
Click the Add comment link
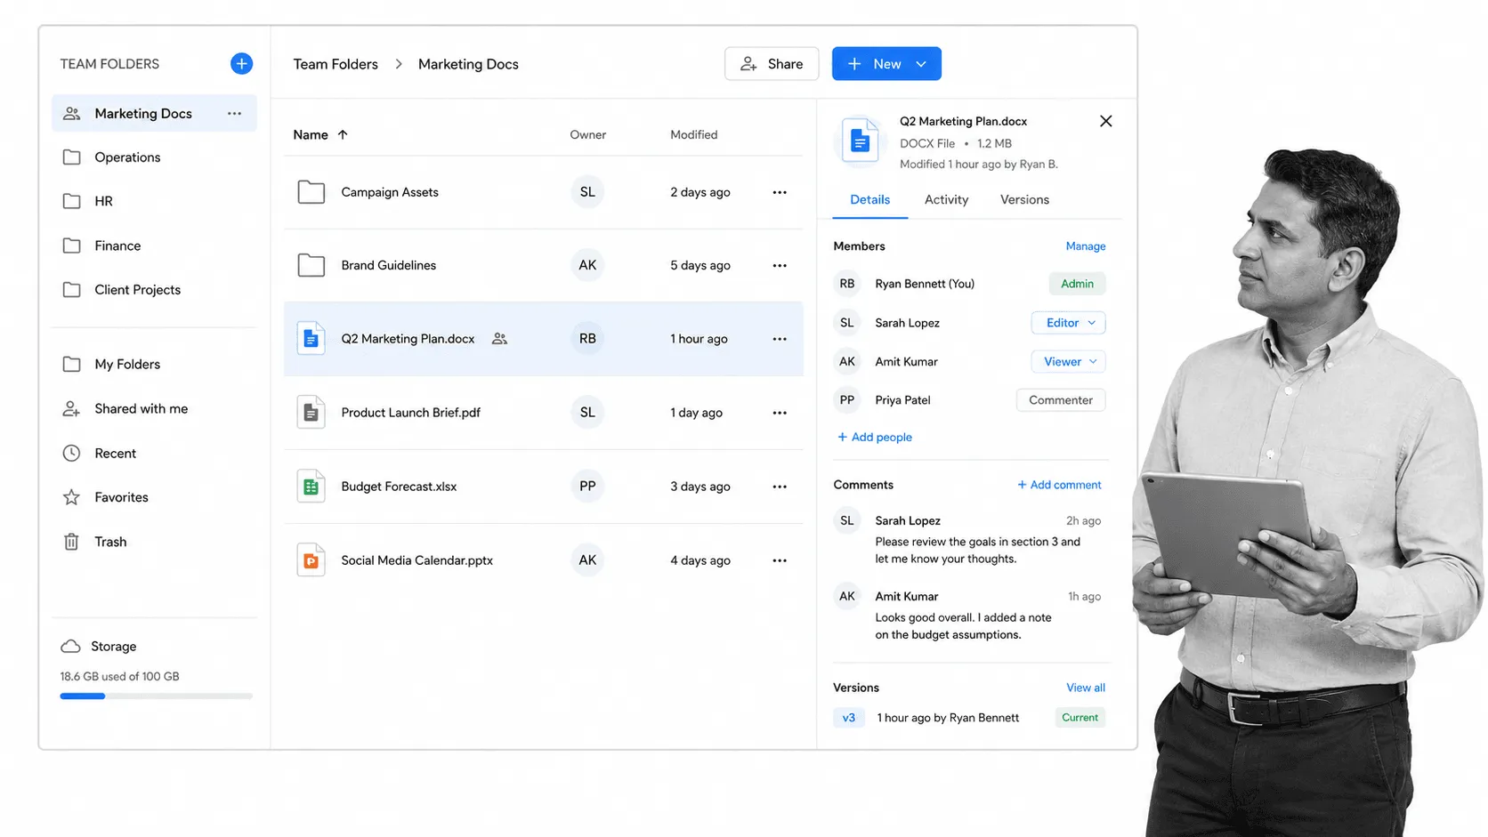(1059, 485)
